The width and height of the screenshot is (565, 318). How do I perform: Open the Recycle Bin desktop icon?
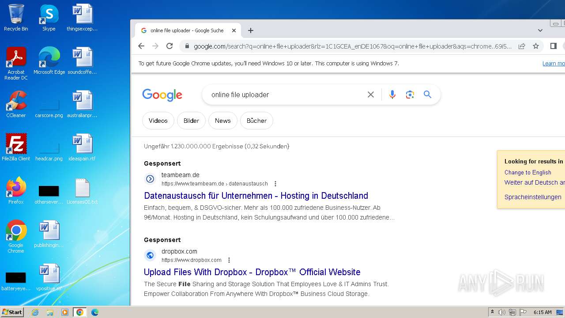pos(16,18)
